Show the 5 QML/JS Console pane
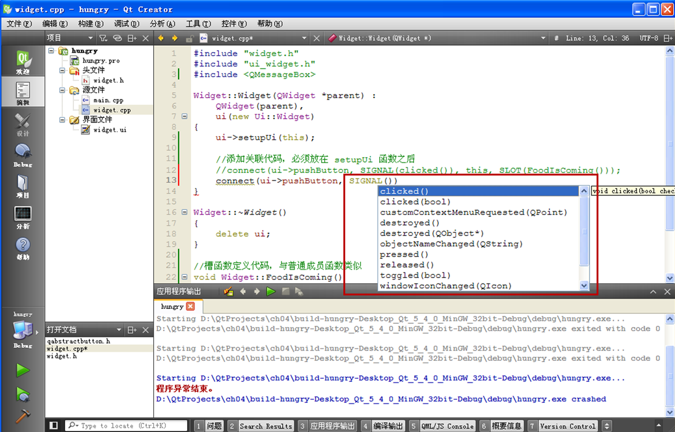The height and width of the screenshot is (432, 675). [442, 426]
